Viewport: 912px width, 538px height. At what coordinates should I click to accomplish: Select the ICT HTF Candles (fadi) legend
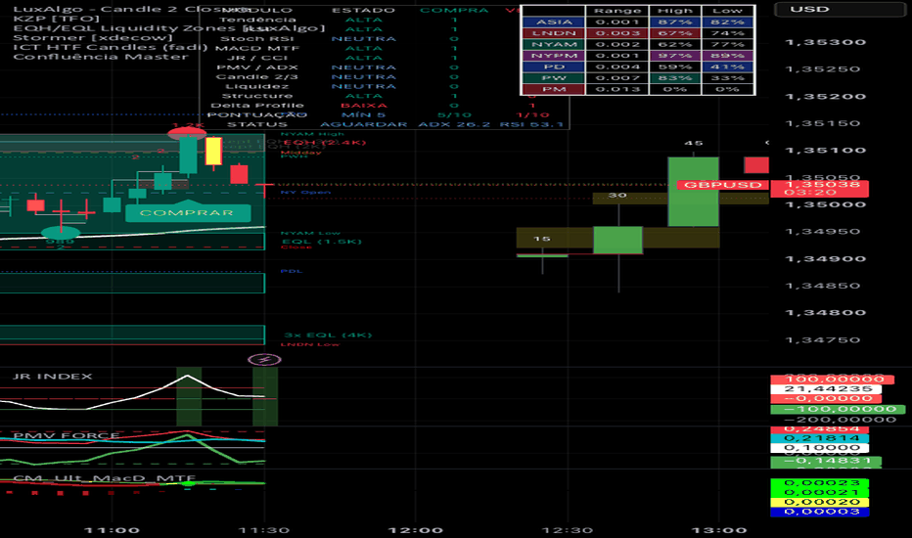point(110,47)
